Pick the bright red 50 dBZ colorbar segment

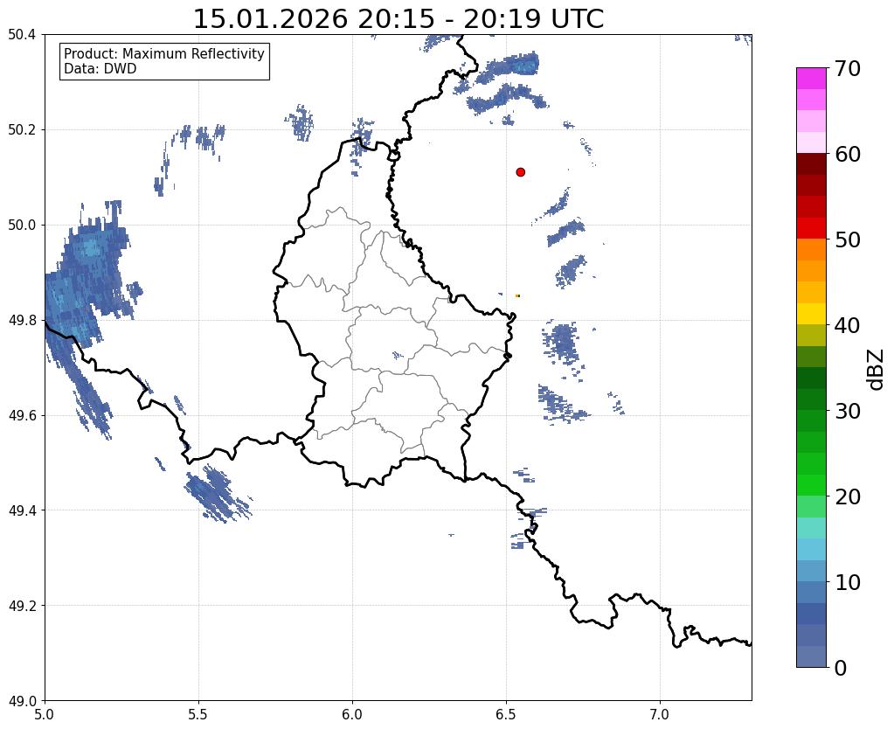click(x=811, y=228)
